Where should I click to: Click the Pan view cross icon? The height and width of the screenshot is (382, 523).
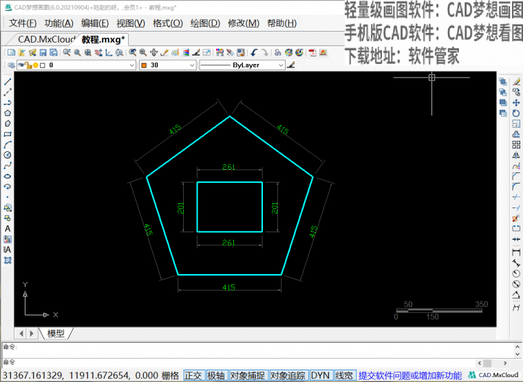(x=153, y=53)
